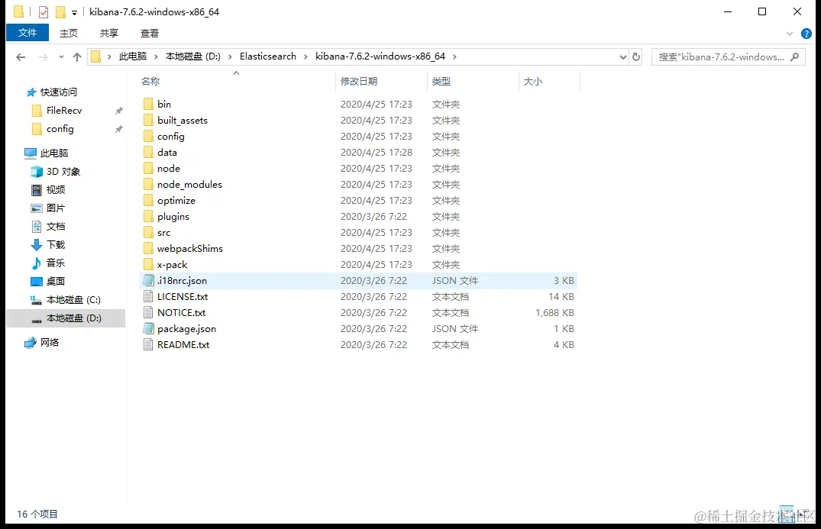Go back with the back arrow
Viewport: 821px width, 529px height.
(x=21, y=57)
